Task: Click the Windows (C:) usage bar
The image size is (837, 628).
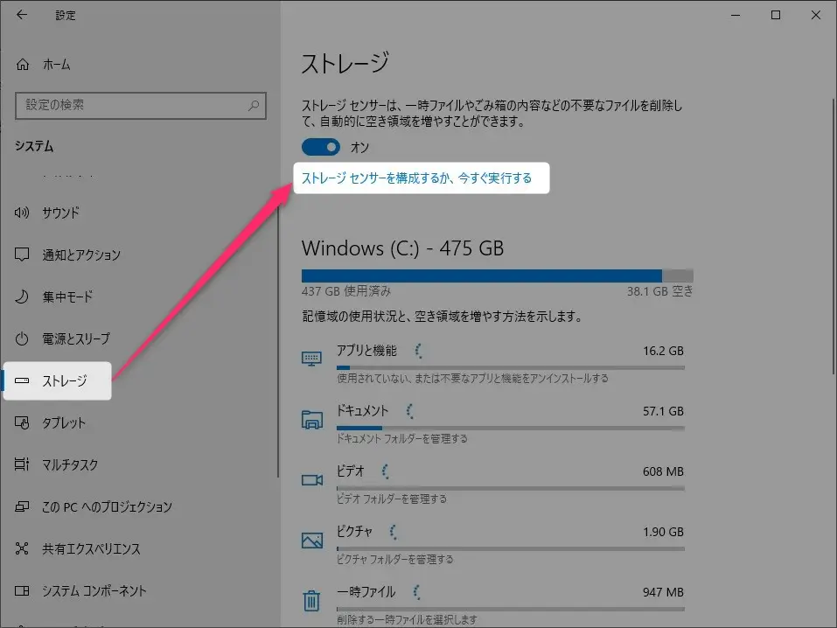Action: [498, 276]
